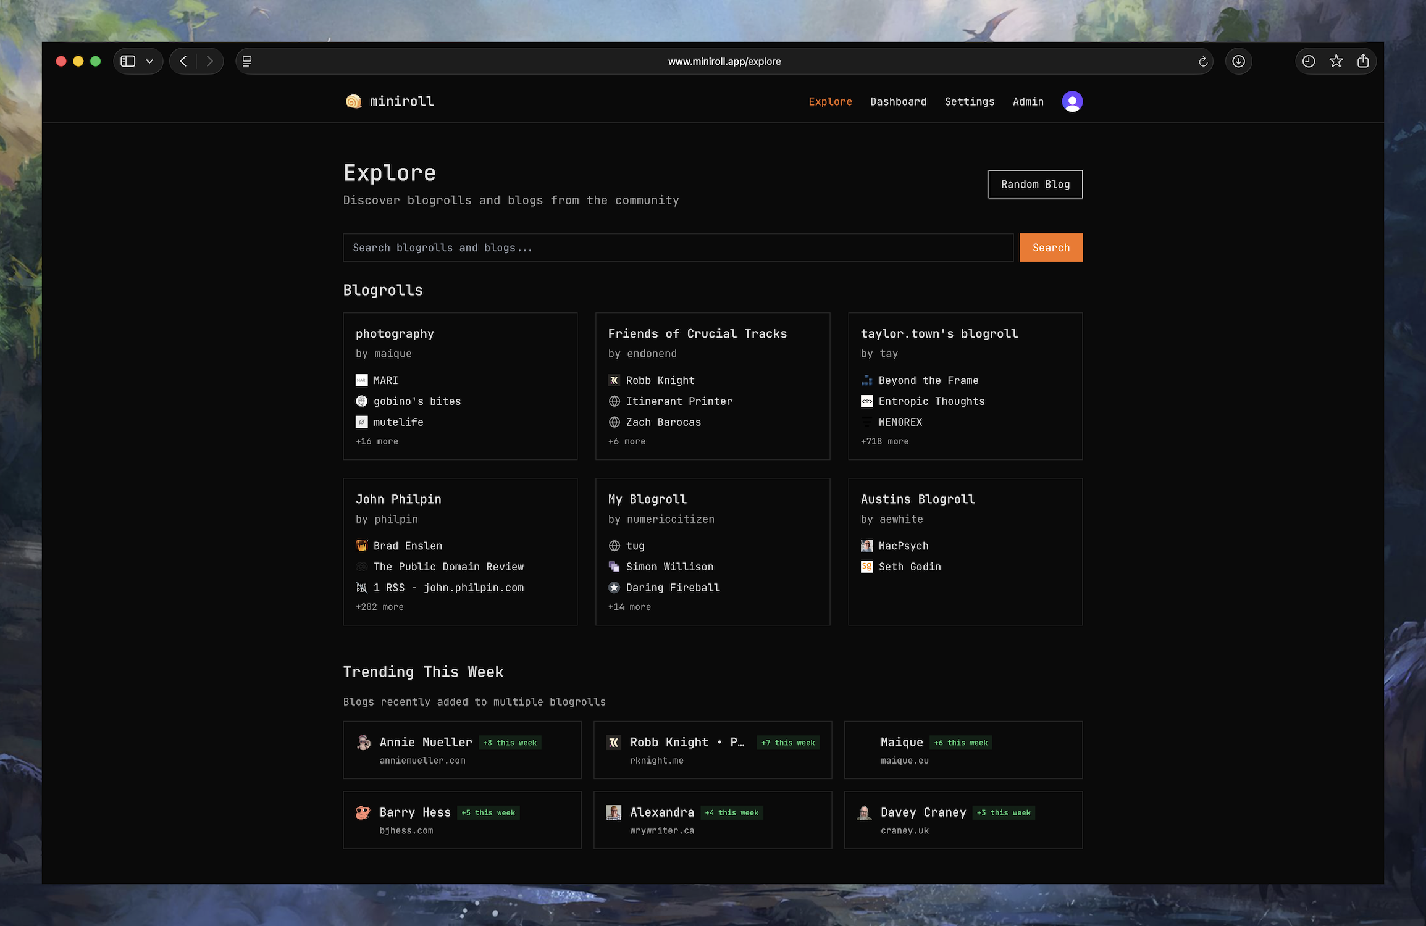This screenshot has width=1426, height=926.
Task: Click the Daring Fireball blog entry
Action: coord(673,588)
